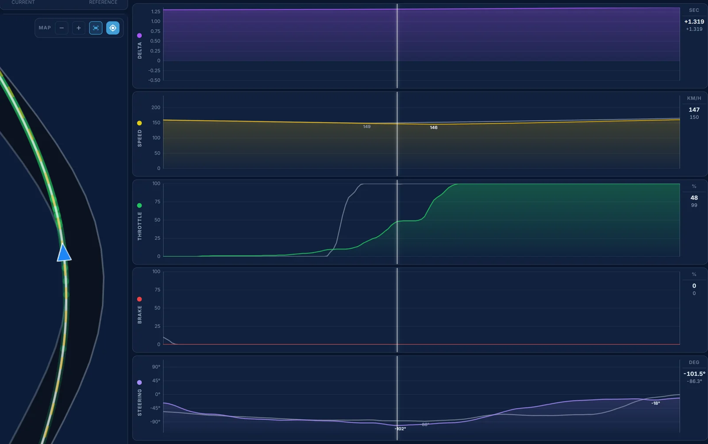Click the -18° steering label on chart
This screenshot has width=708, height=444.
point(655,403)
